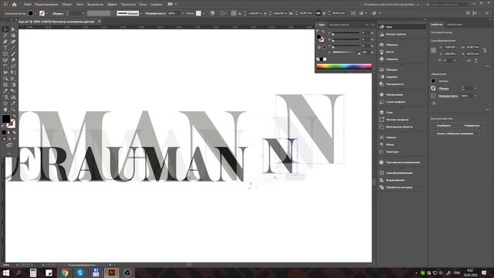Select the Selection tool (black arrow)
Screen dimensions: 494x278
point(5,29)
